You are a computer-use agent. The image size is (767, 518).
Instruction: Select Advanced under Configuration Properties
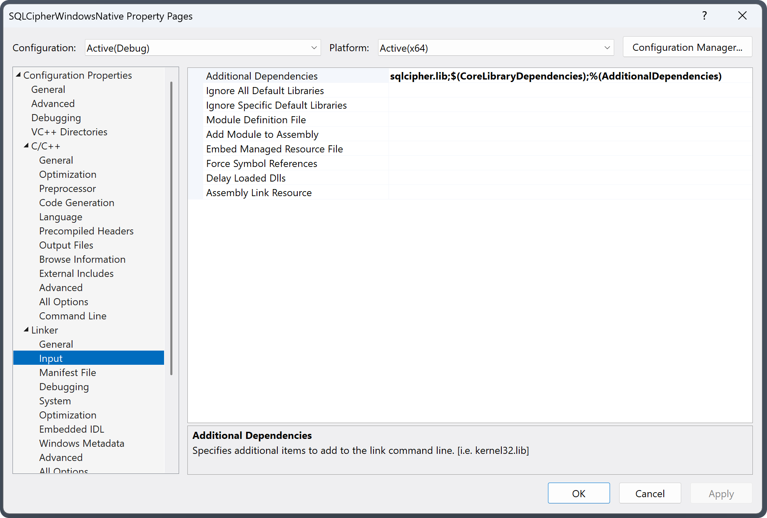(x=53, y=104)
